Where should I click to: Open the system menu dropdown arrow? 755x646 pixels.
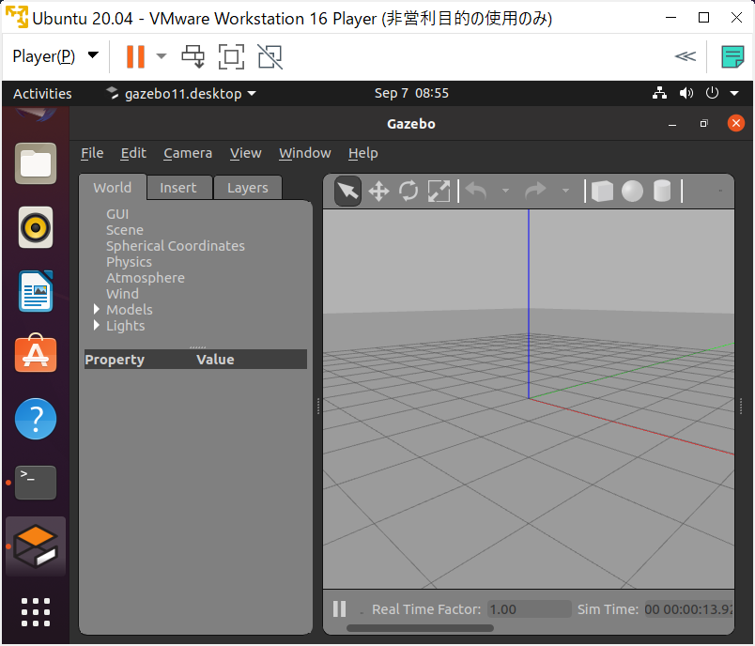point(734,93)
